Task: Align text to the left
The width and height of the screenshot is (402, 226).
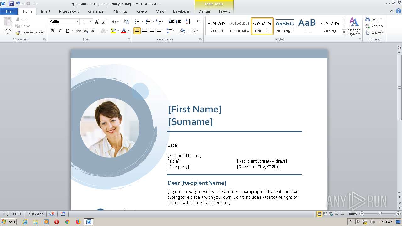Action: [x=137, y=31]
